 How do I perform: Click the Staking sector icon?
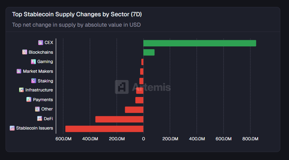coord(34,81)
